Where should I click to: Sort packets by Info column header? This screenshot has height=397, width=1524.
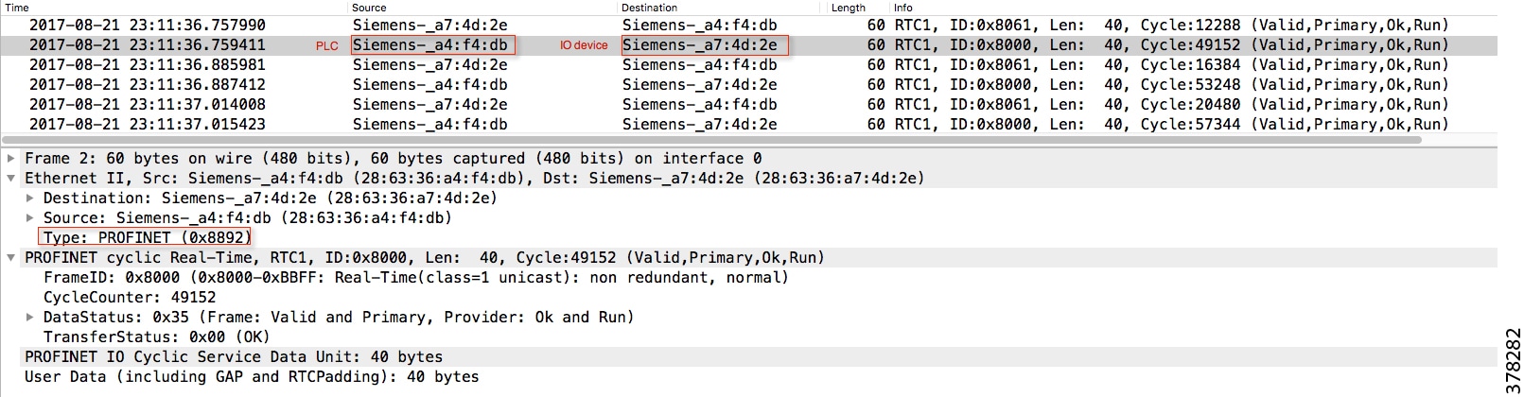coord(903,7)
